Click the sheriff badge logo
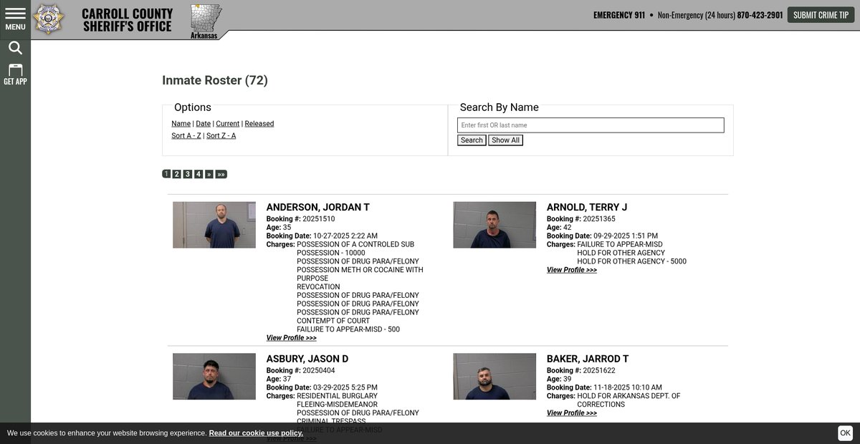This screenshot has height=444, width=860. pyautogui.click(x=49, y=19)
